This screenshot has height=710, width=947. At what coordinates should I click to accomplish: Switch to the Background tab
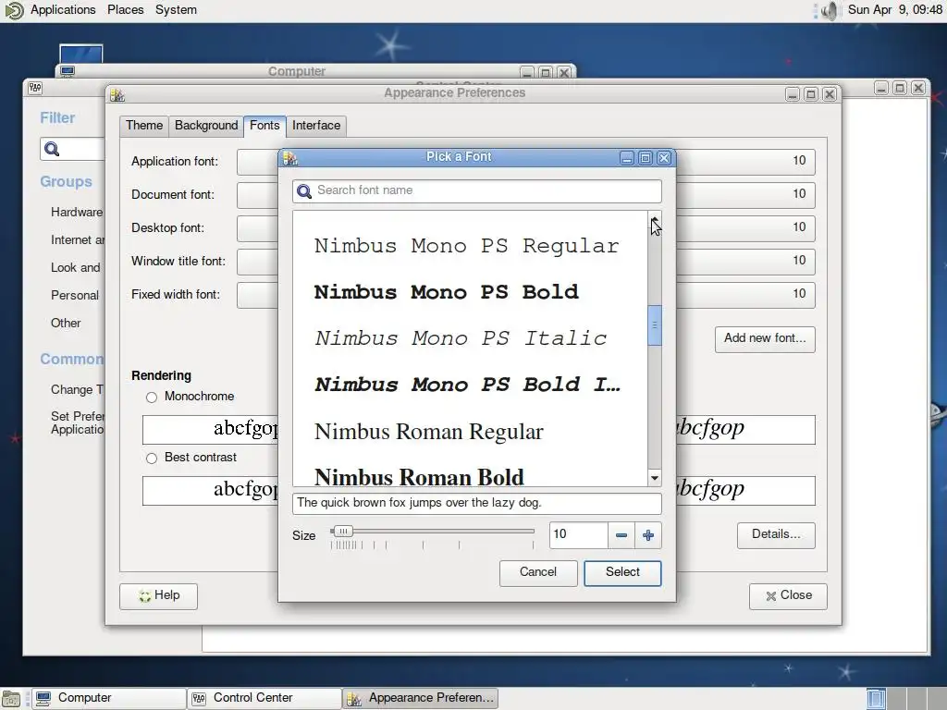(x=206, y=126)
